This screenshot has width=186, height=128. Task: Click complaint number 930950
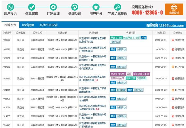(x=7, y=40)
